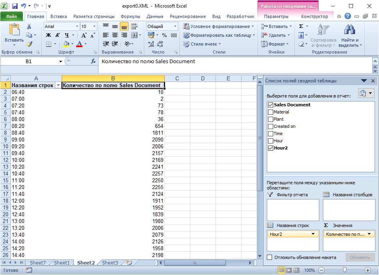Viewport: 379px width, 275px height.
Task: Check the Hour field checkbox
Action: 271,141
